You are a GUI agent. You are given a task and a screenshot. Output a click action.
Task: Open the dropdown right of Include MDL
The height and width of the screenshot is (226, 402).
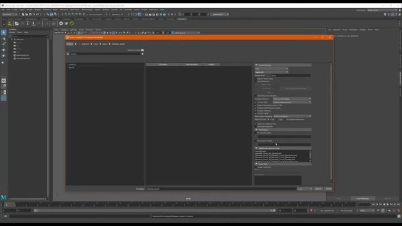coord(292,102)
